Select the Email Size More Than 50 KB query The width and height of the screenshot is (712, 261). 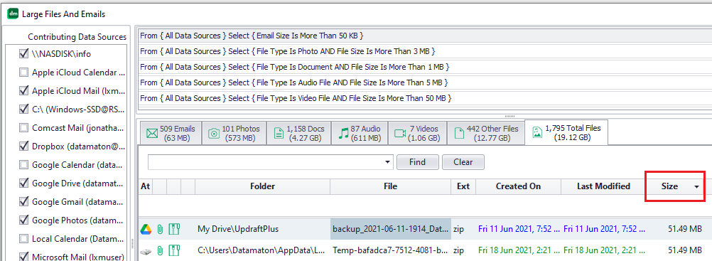point(424,36)
